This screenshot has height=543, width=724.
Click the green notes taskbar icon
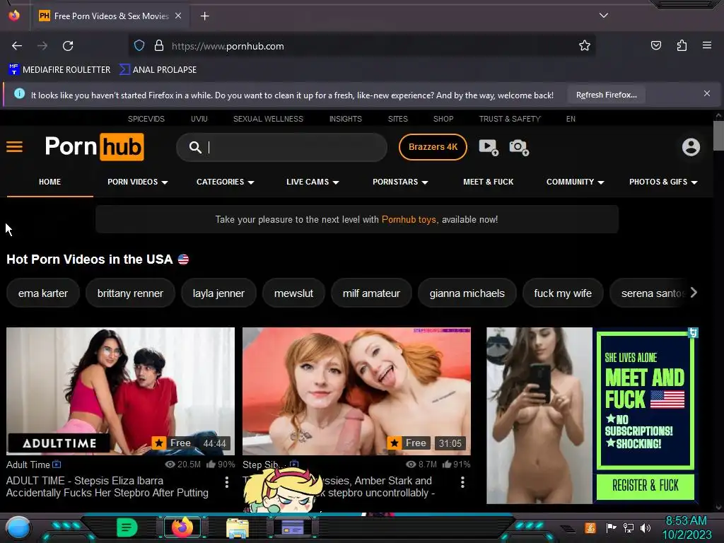[x=127, y=527]
